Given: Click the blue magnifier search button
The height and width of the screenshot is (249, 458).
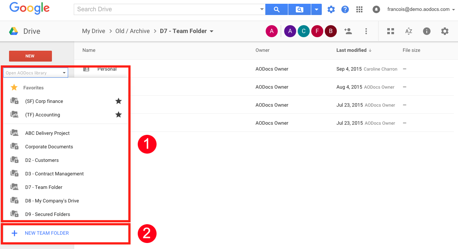Looking at the screenshot, I should 277,9.
